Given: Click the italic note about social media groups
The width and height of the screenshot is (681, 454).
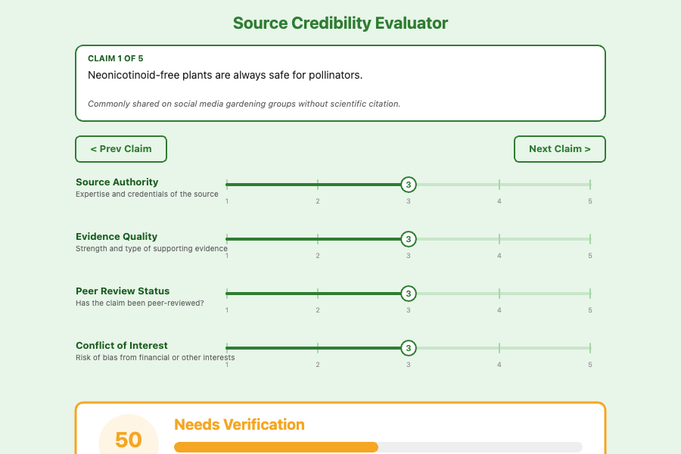Looking at the screenshot, I should pos(244,104).
